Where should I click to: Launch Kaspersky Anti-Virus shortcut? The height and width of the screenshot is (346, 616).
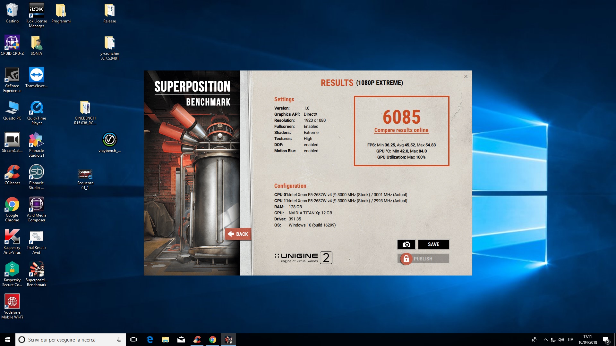coord(12,242)
